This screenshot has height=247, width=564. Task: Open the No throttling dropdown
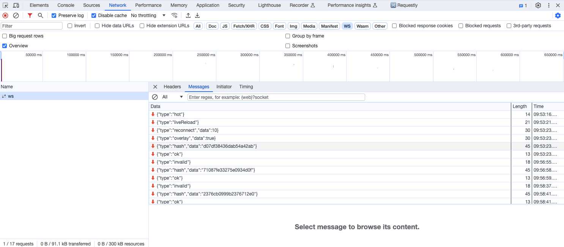pos(148,16)
